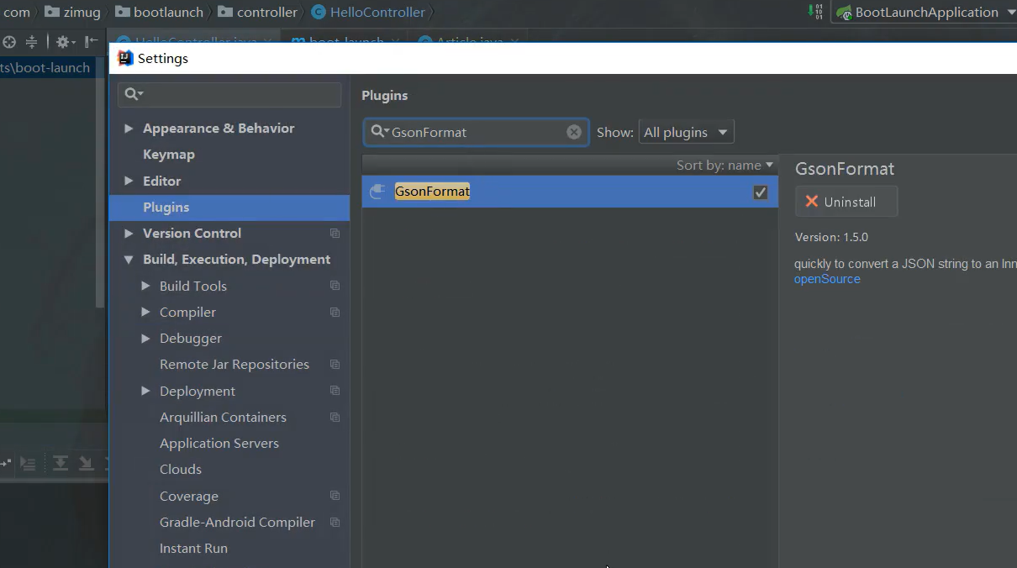The height and width of the screenshot is (568, 1017).
Task: Click project-level icon beside Gradle-Android Compiler
Action: [335, 523]
